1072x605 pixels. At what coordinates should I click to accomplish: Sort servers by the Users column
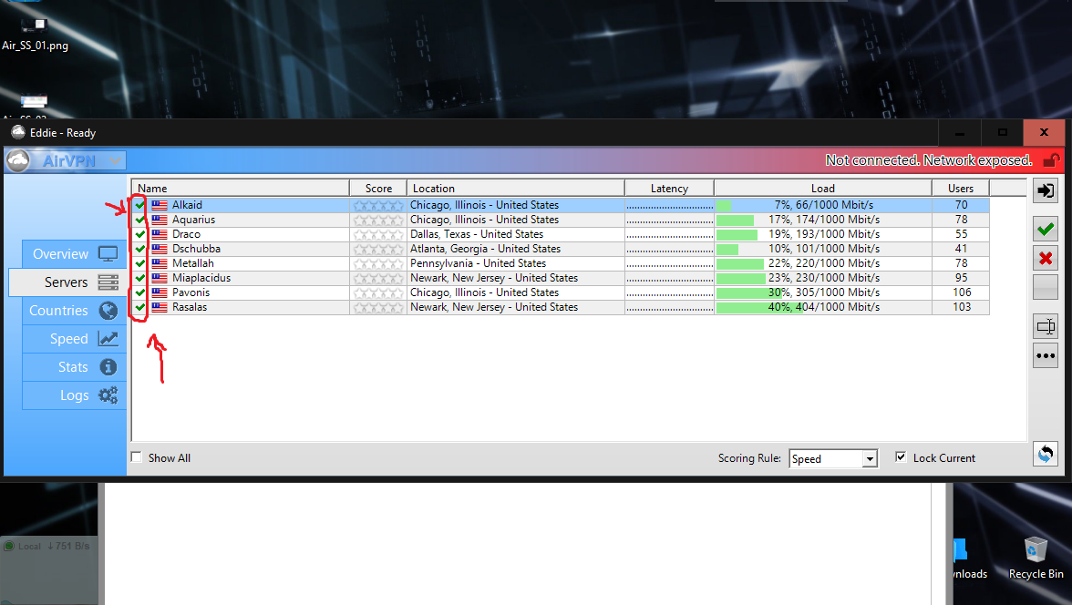pos(961,188)
